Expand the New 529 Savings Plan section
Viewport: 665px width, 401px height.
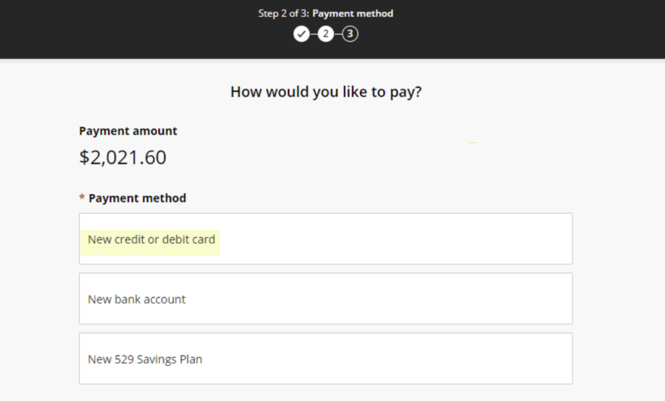tap(325, 358)
